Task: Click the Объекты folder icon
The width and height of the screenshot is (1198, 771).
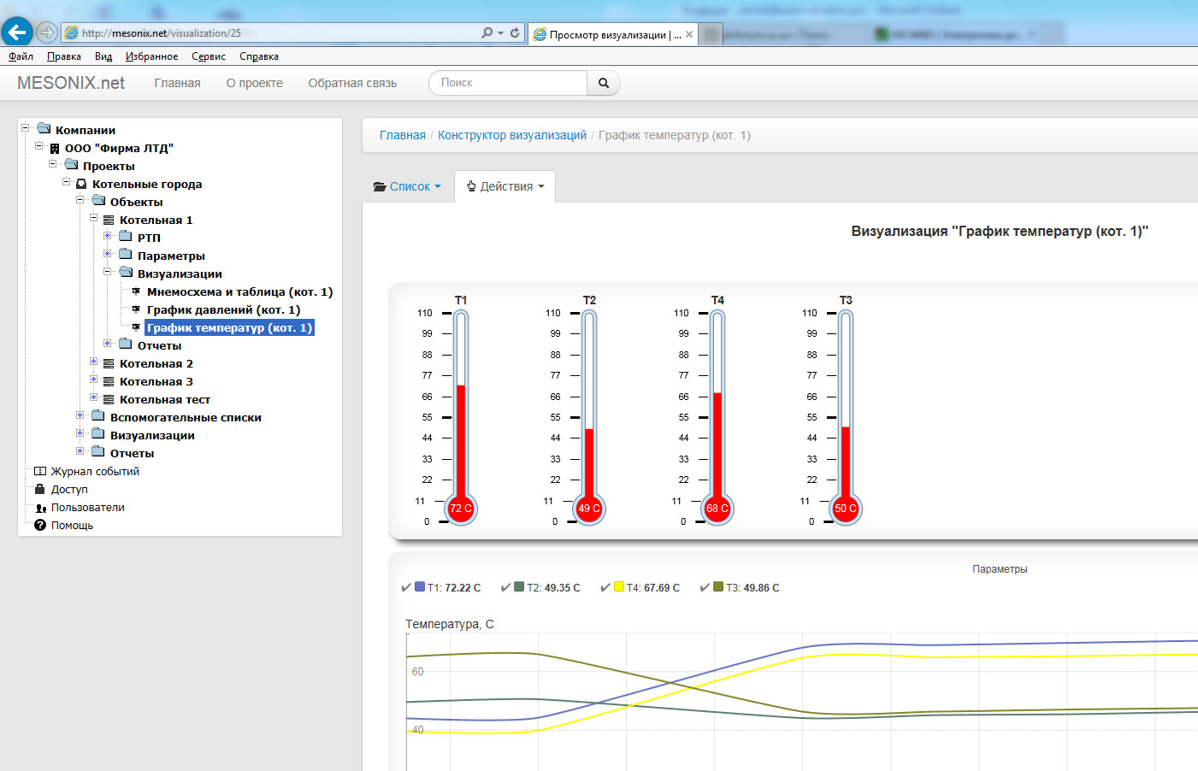Action: point(98,201)
